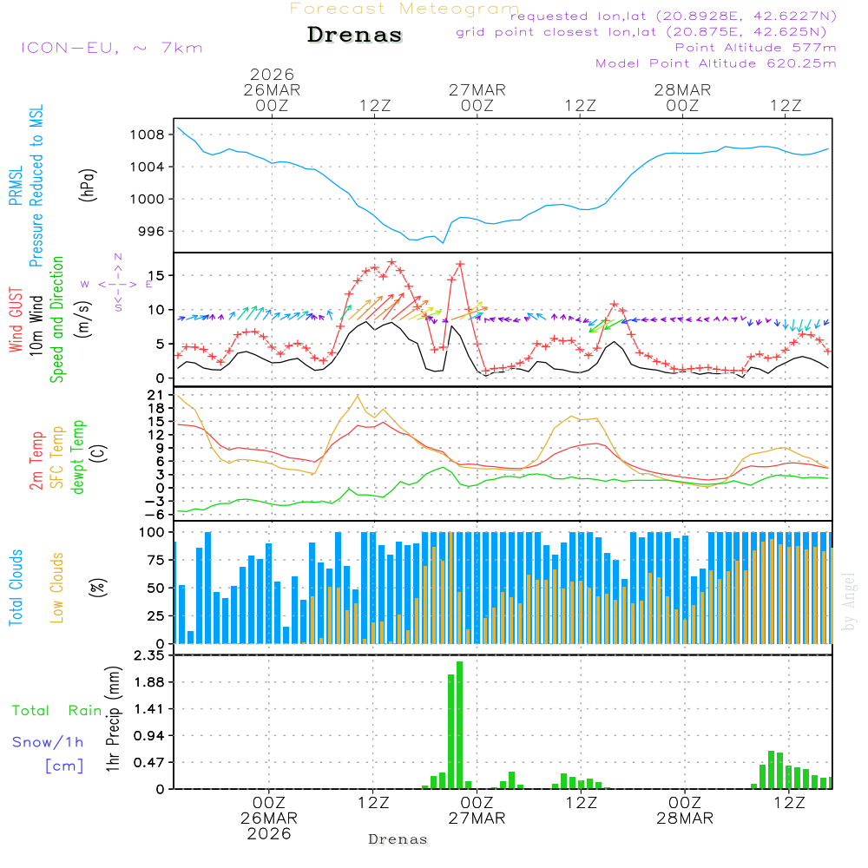Click Model Point Altitude 620.25m text
Viewport: 868px width, 868px height.
[x=716, y=63]
